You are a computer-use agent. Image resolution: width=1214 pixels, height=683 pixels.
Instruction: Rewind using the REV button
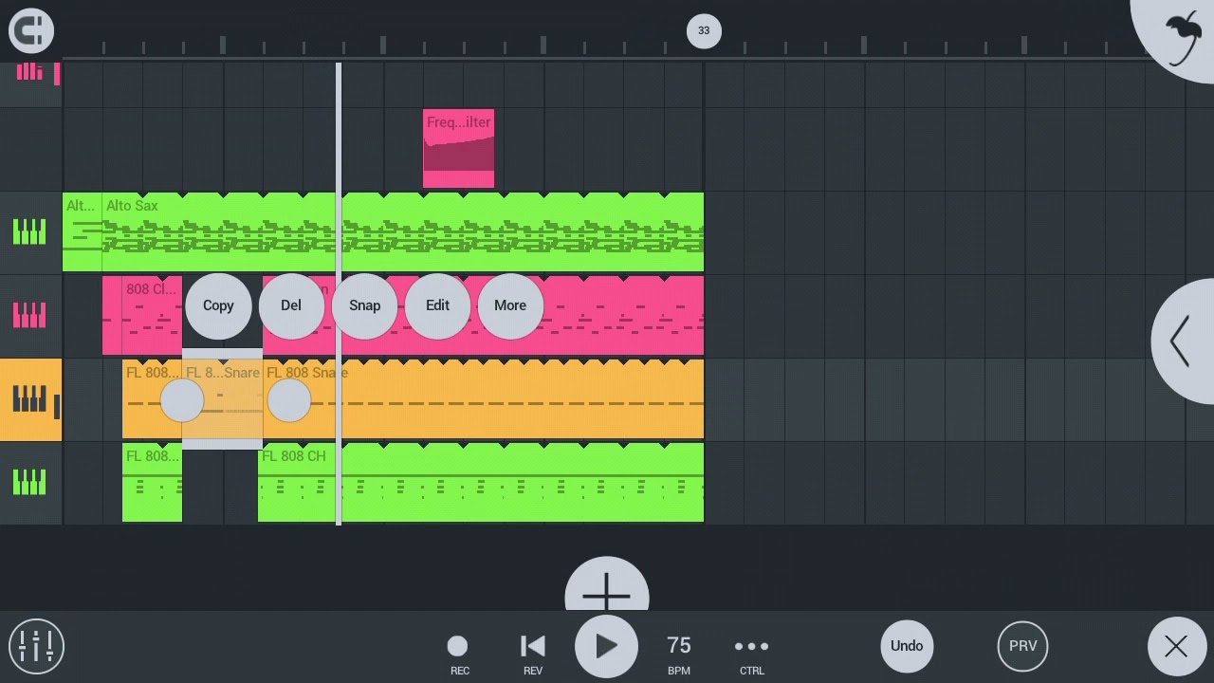click(x=533, y=654)
